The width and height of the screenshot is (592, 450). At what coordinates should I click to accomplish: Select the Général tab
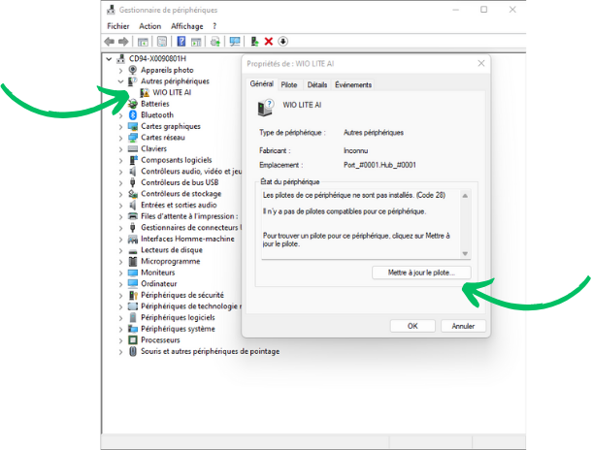[262, 83]
